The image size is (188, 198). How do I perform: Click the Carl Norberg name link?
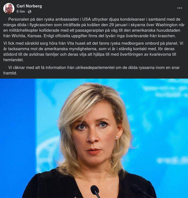(x=29, y=6)
